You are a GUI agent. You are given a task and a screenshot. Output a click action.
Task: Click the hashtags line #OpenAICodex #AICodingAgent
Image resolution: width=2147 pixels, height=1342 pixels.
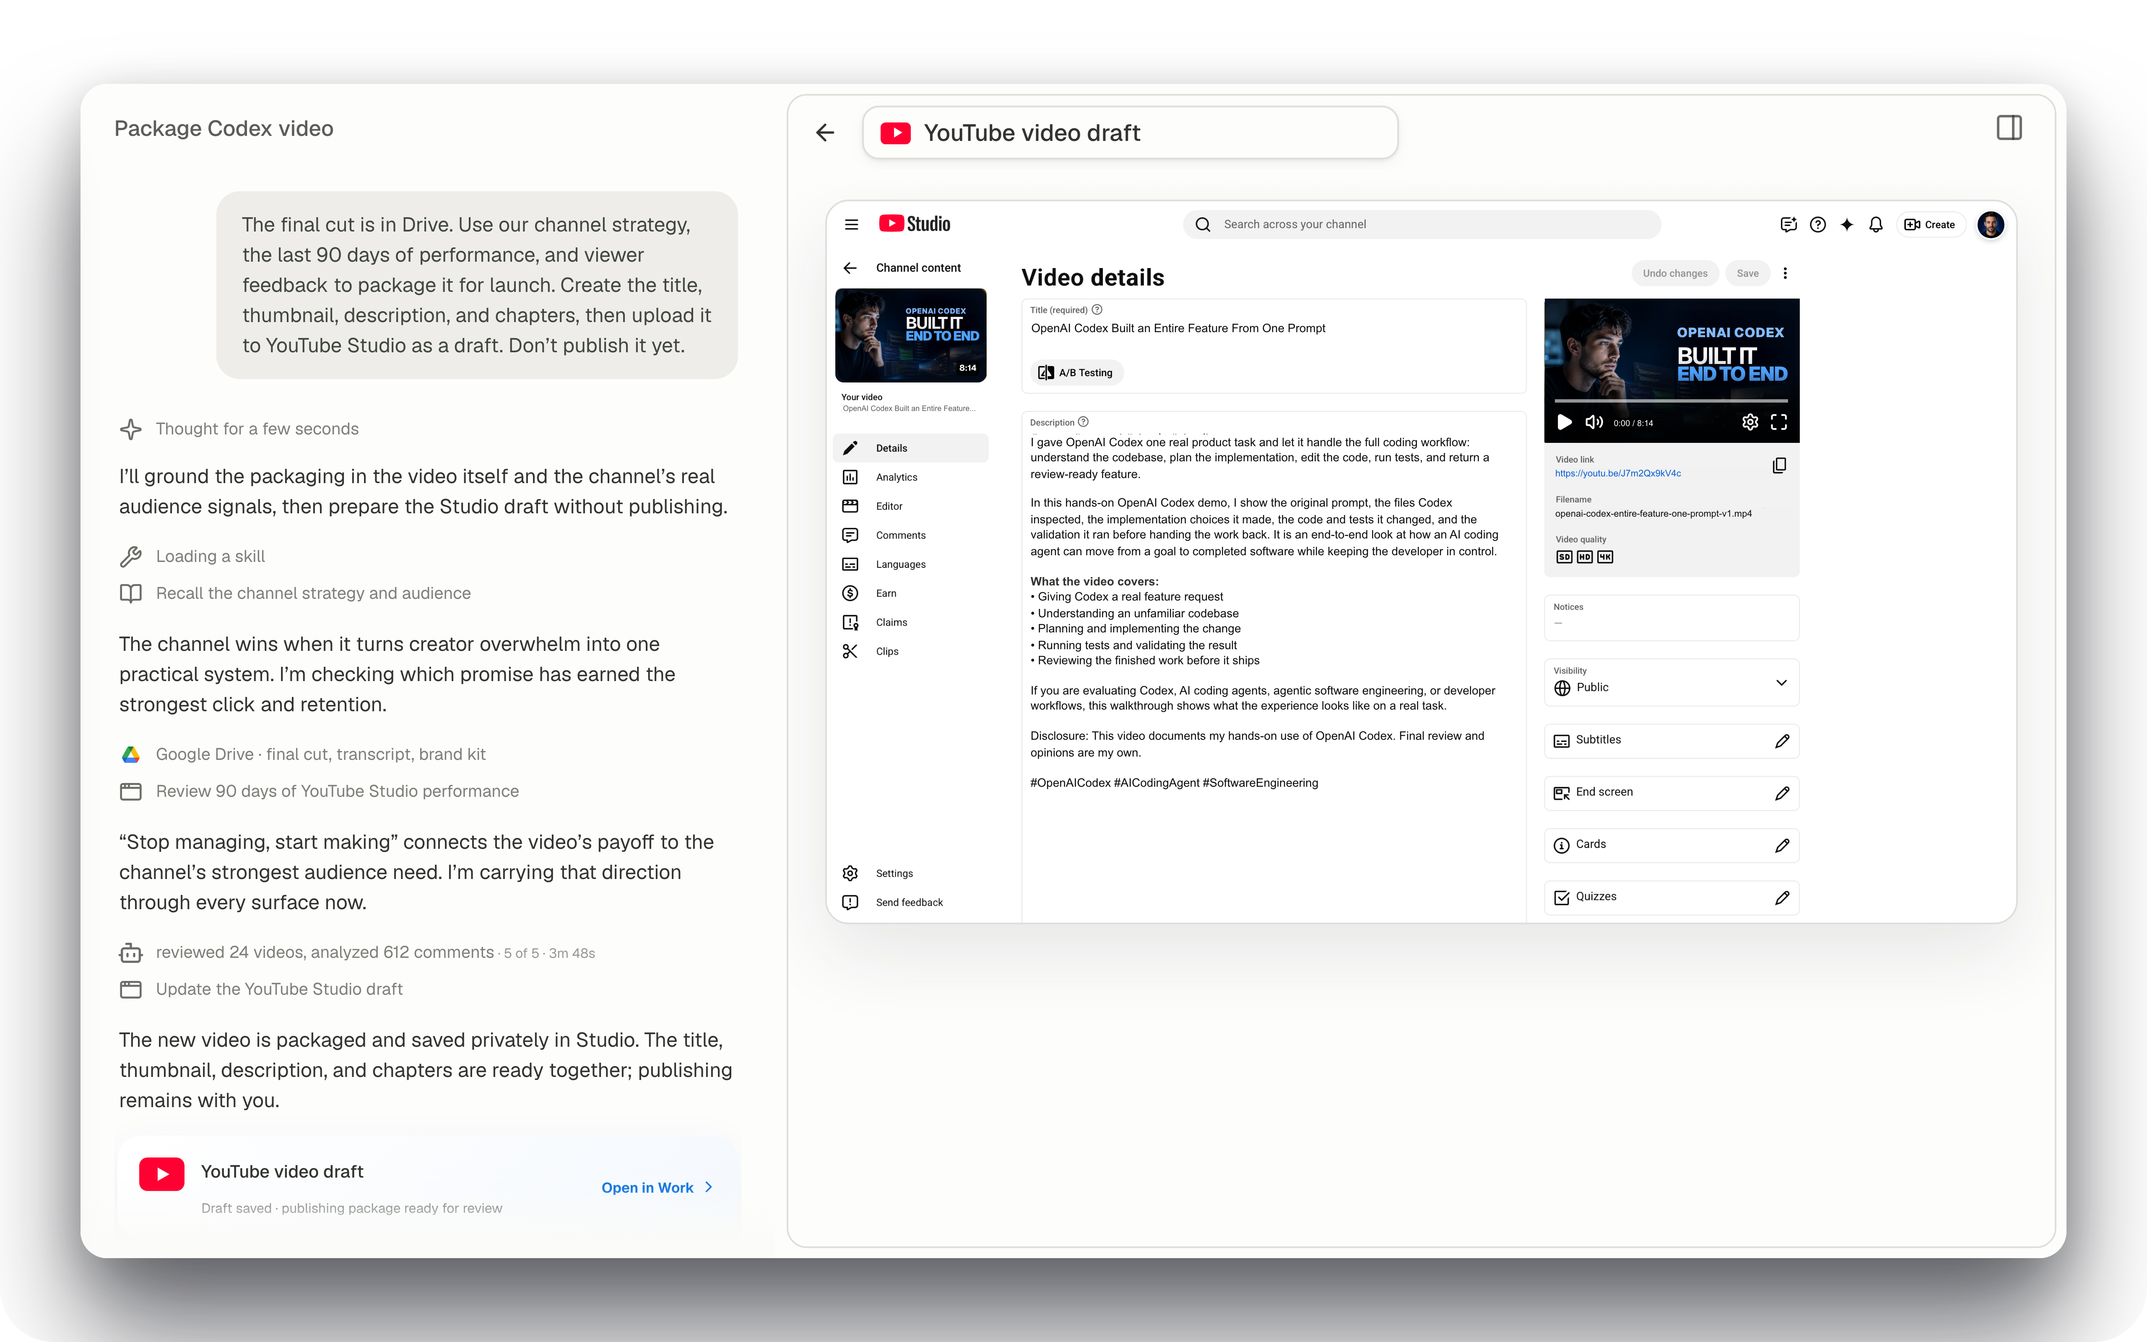1174,783
